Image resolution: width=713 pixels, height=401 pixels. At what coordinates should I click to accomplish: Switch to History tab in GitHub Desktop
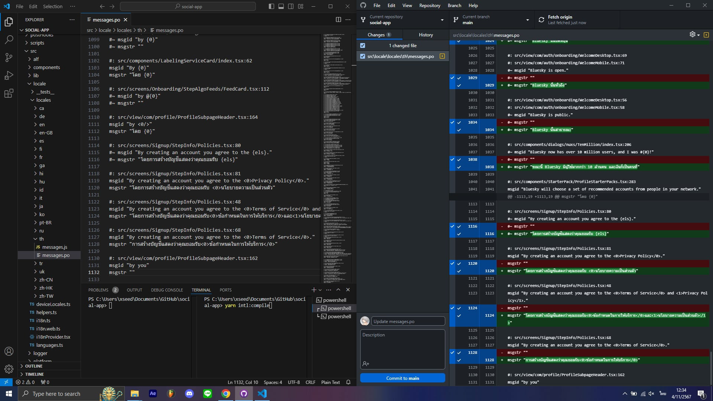point(426,35)
